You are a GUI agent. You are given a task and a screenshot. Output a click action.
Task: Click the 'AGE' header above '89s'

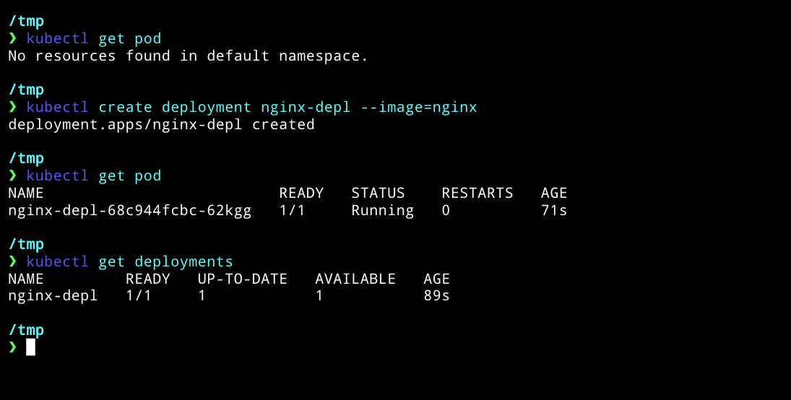[x=437, y=279]
